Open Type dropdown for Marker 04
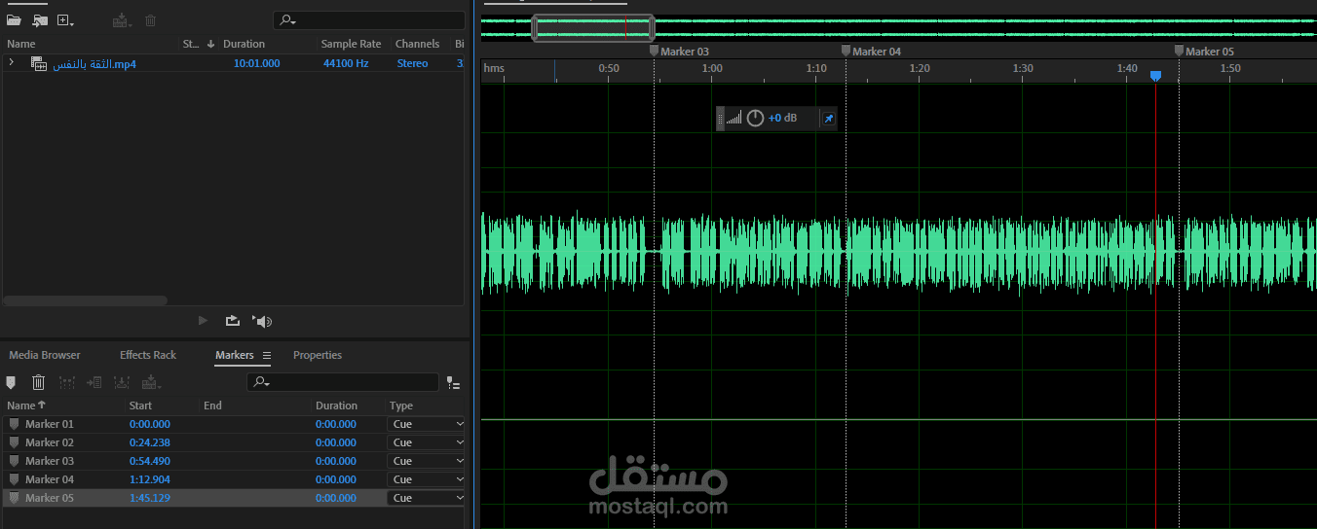This screenshot has height=529, width=1317. coord(427,479)
